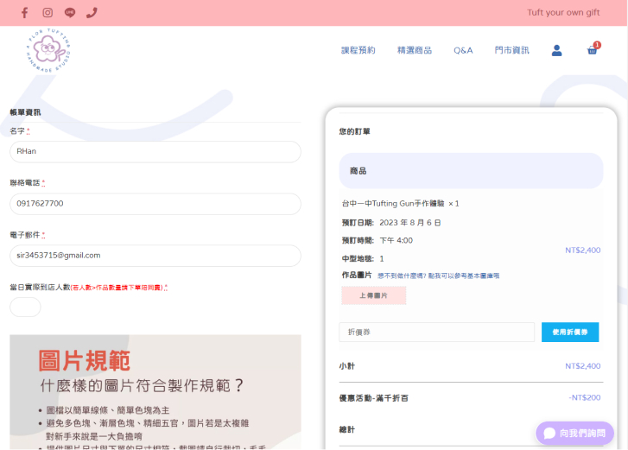Click the number of visitors input box

25,307
